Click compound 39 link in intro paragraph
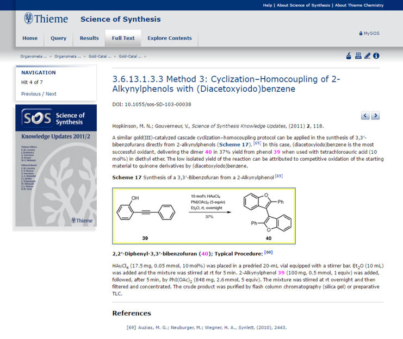Viewport: 403px width, 339px height. (x=277, y=152)
